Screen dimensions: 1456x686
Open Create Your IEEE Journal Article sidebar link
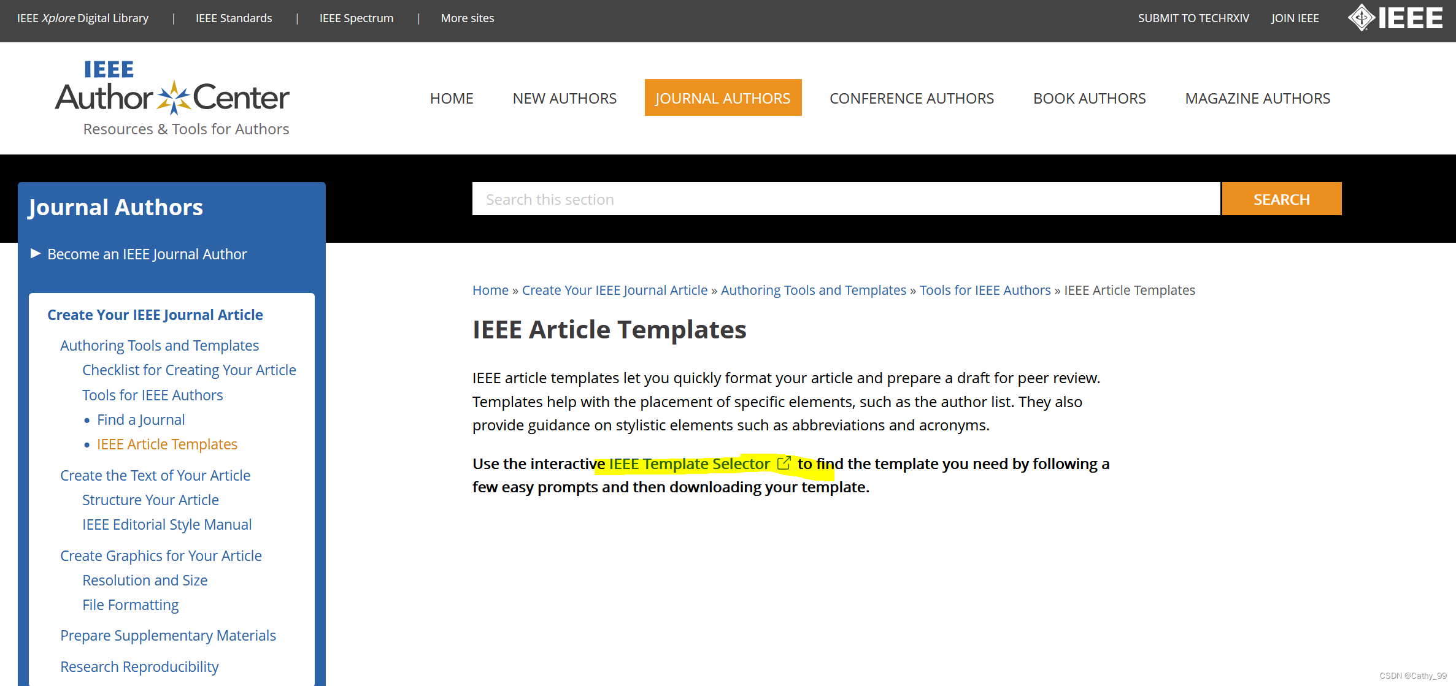[x=155, y=314]
